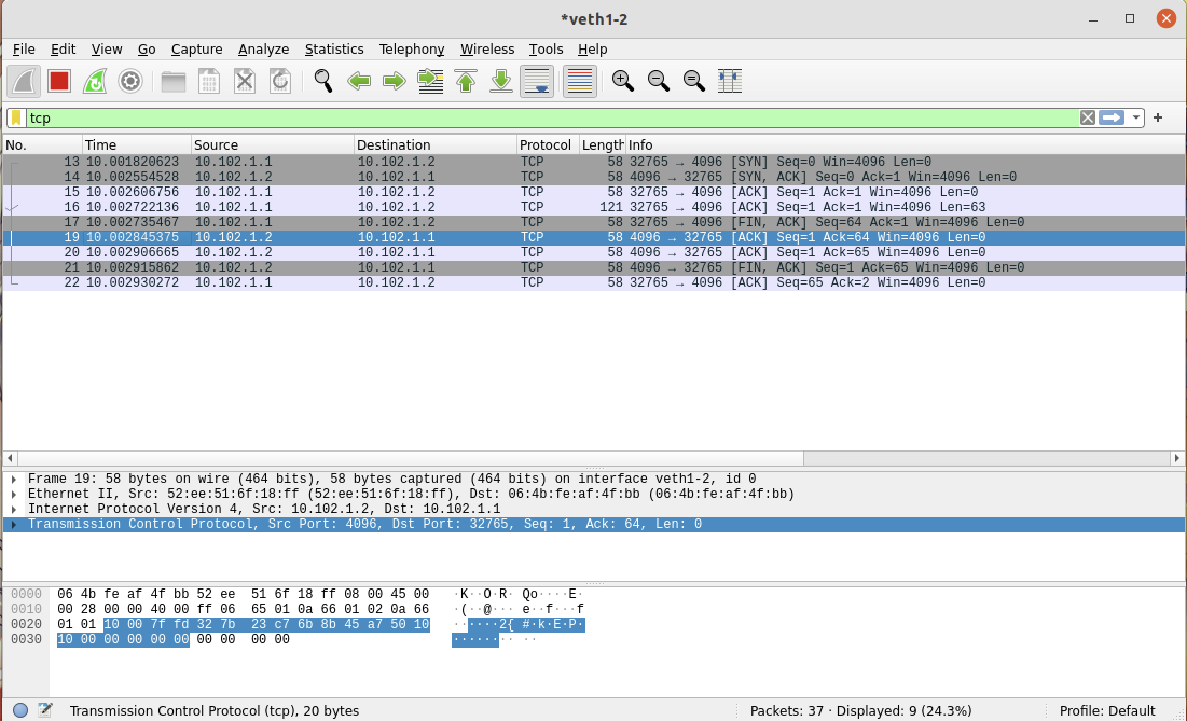Click the scroll right arrow of packet list
This screenshot has height=721, width=1187.
coord(1177,458)
